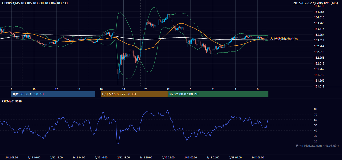
Task: Click the London 16:00-22:00 JST session bar
Action: [134, 94]
